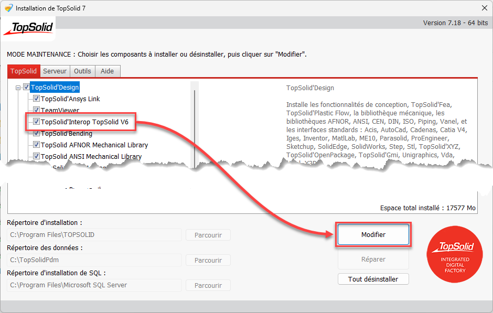Viewport: 493px width, 313px height.
Task: Click Parcourir for installation directory
Action: [x=208, y=235]
